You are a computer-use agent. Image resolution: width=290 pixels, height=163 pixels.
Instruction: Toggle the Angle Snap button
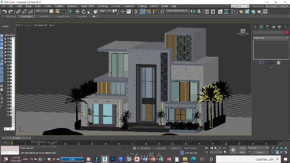(143, 11)
